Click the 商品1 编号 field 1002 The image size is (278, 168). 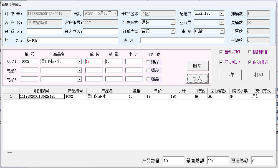(x=29, y=61)
